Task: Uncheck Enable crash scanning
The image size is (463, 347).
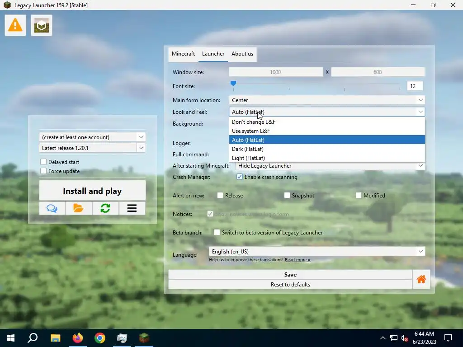Action: [240, 177]
